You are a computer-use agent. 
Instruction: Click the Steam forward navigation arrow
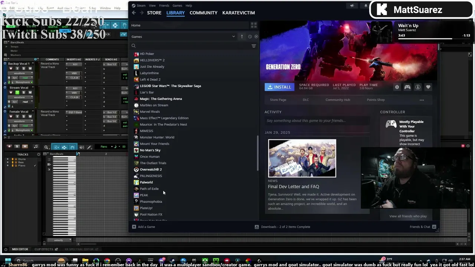coord(141,13)
